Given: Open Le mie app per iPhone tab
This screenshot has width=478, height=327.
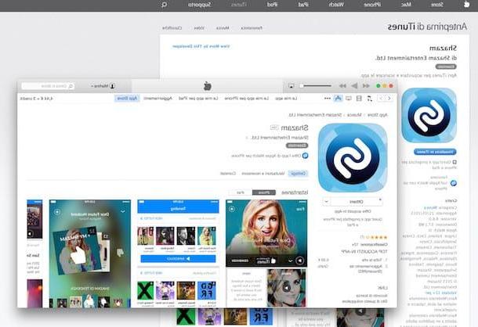Looking at the screenshot, I should 247,99.
